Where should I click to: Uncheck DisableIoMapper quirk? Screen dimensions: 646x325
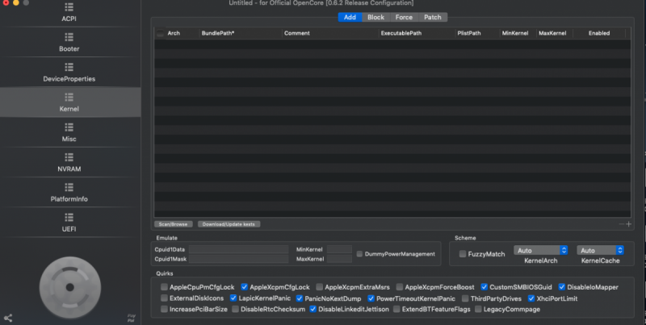(x=561, y=287)
